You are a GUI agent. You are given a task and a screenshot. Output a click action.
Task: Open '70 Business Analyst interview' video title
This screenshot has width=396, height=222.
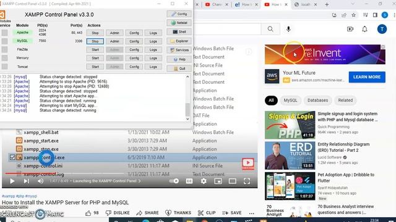click(345, 210)
